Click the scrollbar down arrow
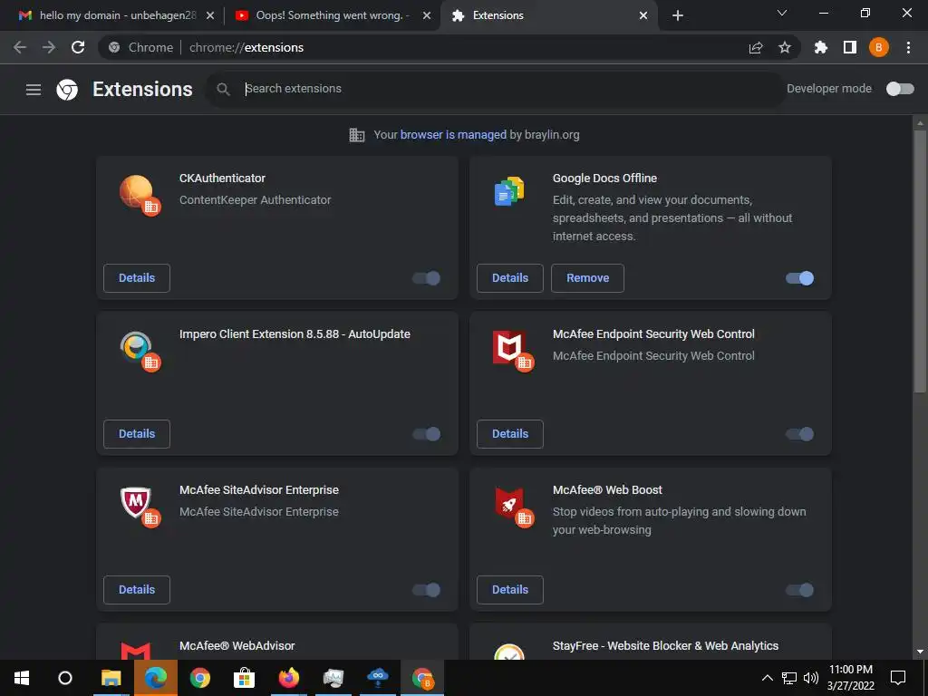928x696 pixels. tap(920, 652)
